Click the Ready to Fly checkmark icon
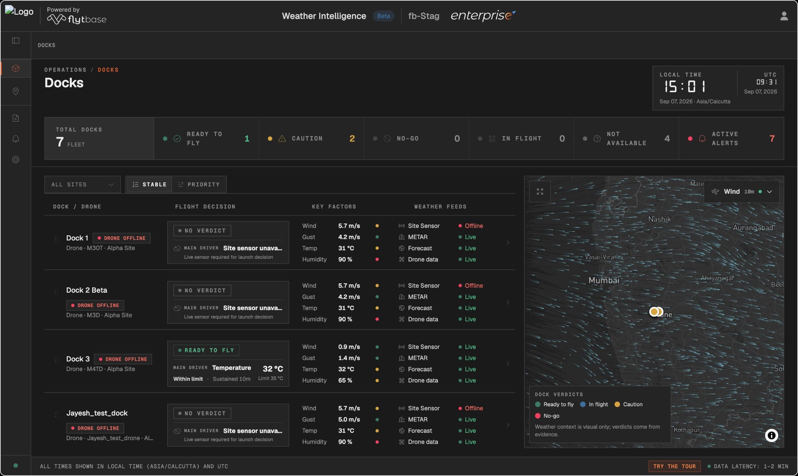The width and height of the screenshot is (798, 476). (177, 138)
